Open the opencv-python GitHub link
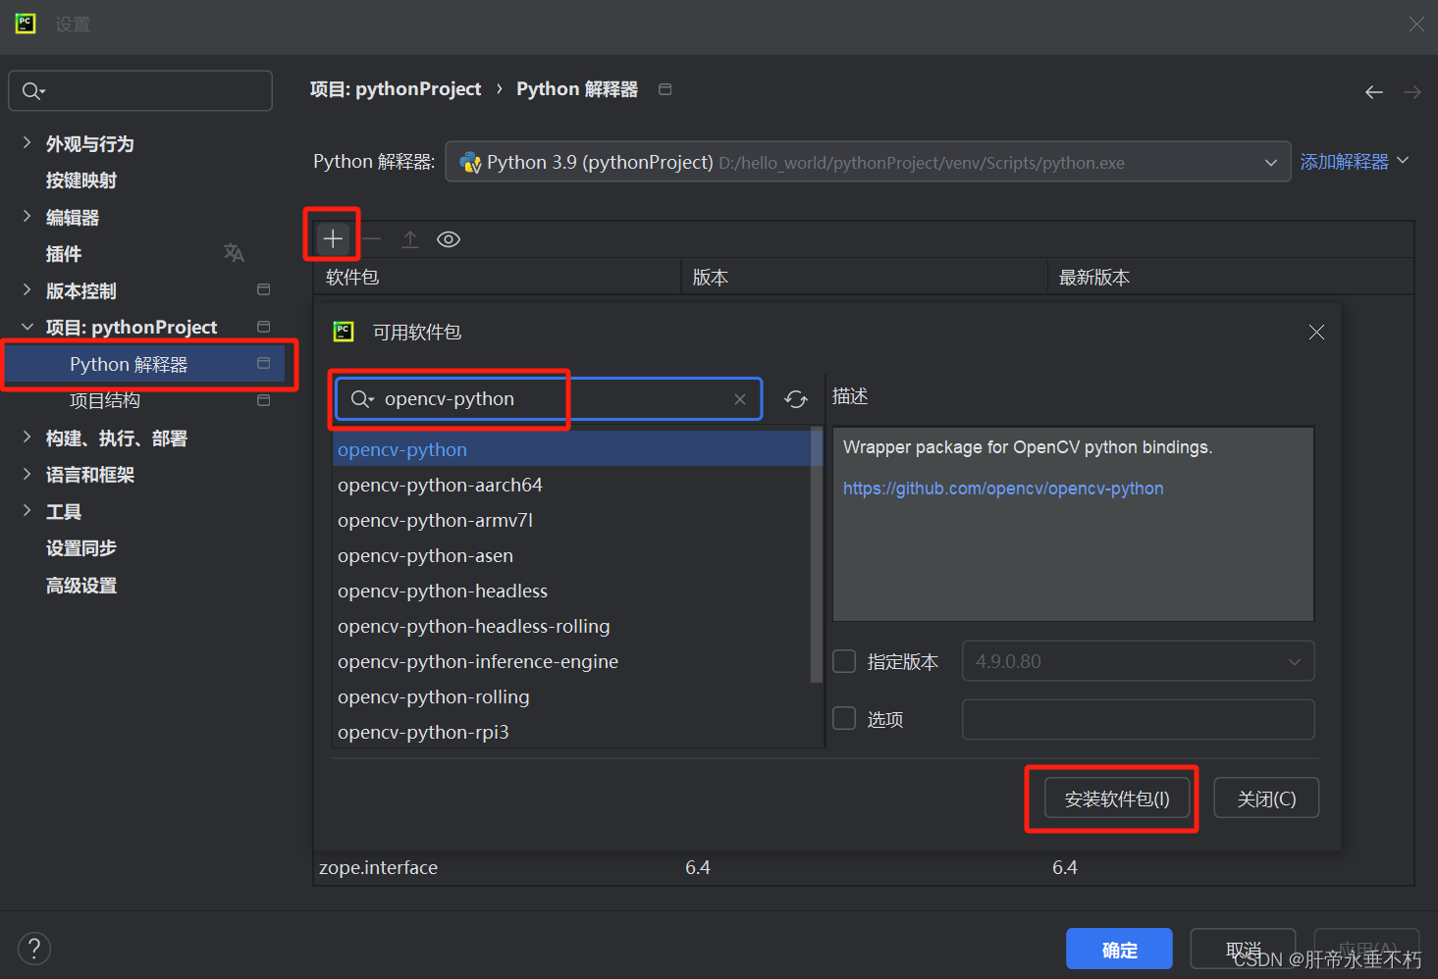 pyautogui.click(x=1002, y=489)
